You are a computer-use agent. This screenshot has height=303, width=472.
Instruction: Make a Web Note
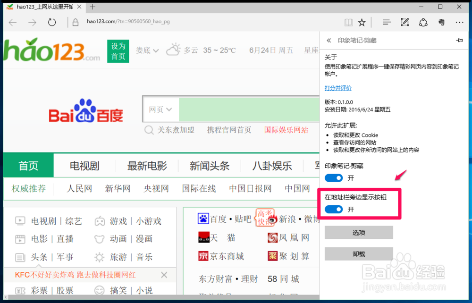click(x=405, y=22)
